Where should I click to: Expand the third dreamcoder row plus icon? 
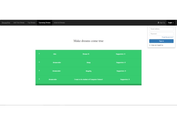click(x=39, y=71)
